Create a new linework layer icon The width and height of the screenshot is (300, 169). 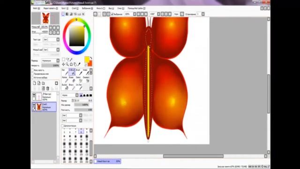tap(39, 83)
